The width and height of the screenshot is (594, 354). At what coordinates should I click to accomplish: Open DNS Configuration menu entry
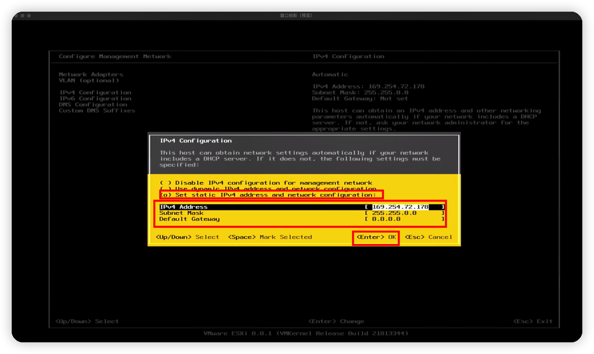coord(93,105)
